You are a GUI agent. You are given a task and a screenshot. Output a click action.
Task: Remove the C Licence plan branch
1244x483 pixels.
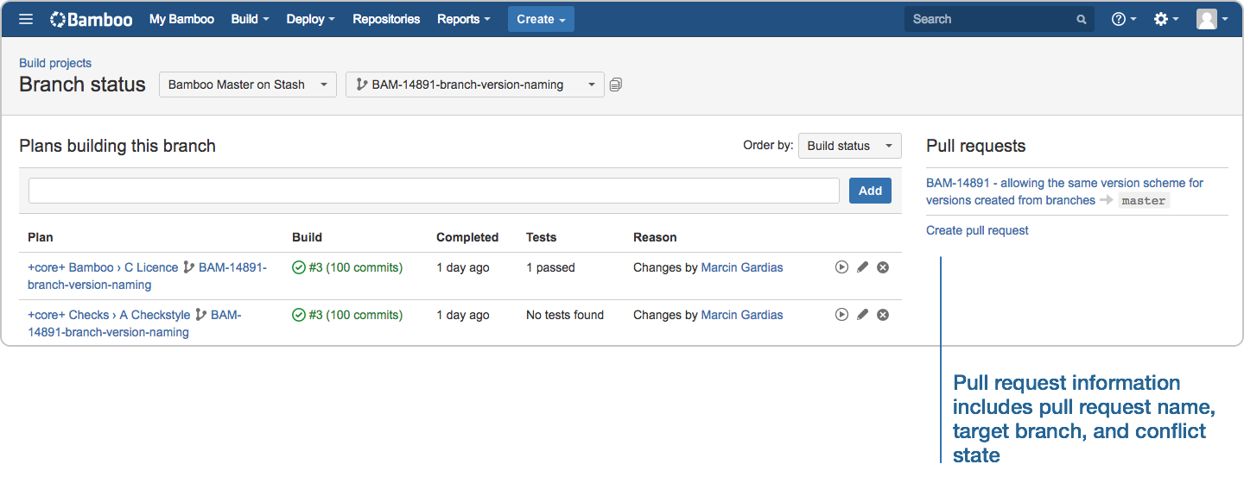pyautogui.click(x=883, y=267)
